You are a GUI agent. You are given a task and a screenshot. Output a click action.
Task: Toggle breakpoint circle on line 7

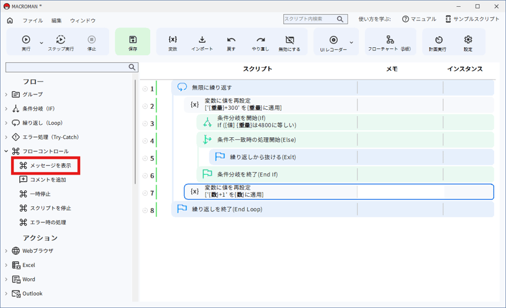coord(145,193)
